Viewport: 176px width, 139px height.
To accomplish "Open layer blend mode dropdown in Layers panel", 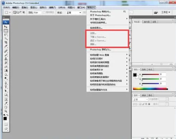I will tap(140, 99).
